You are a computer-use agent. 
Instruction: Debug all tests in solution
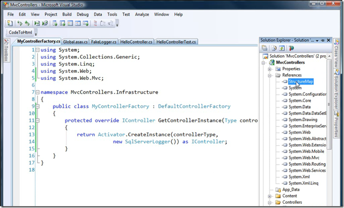click(x=45, y=23)
